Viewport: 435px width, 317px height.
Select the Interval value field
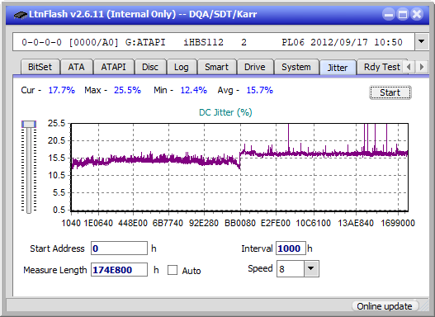[x=291, y=248]
